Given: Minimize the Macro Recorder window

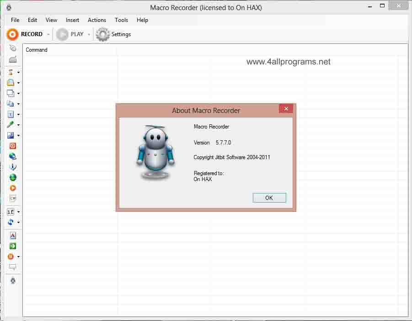Looking at the screenshot, I should tap(370, 6).
